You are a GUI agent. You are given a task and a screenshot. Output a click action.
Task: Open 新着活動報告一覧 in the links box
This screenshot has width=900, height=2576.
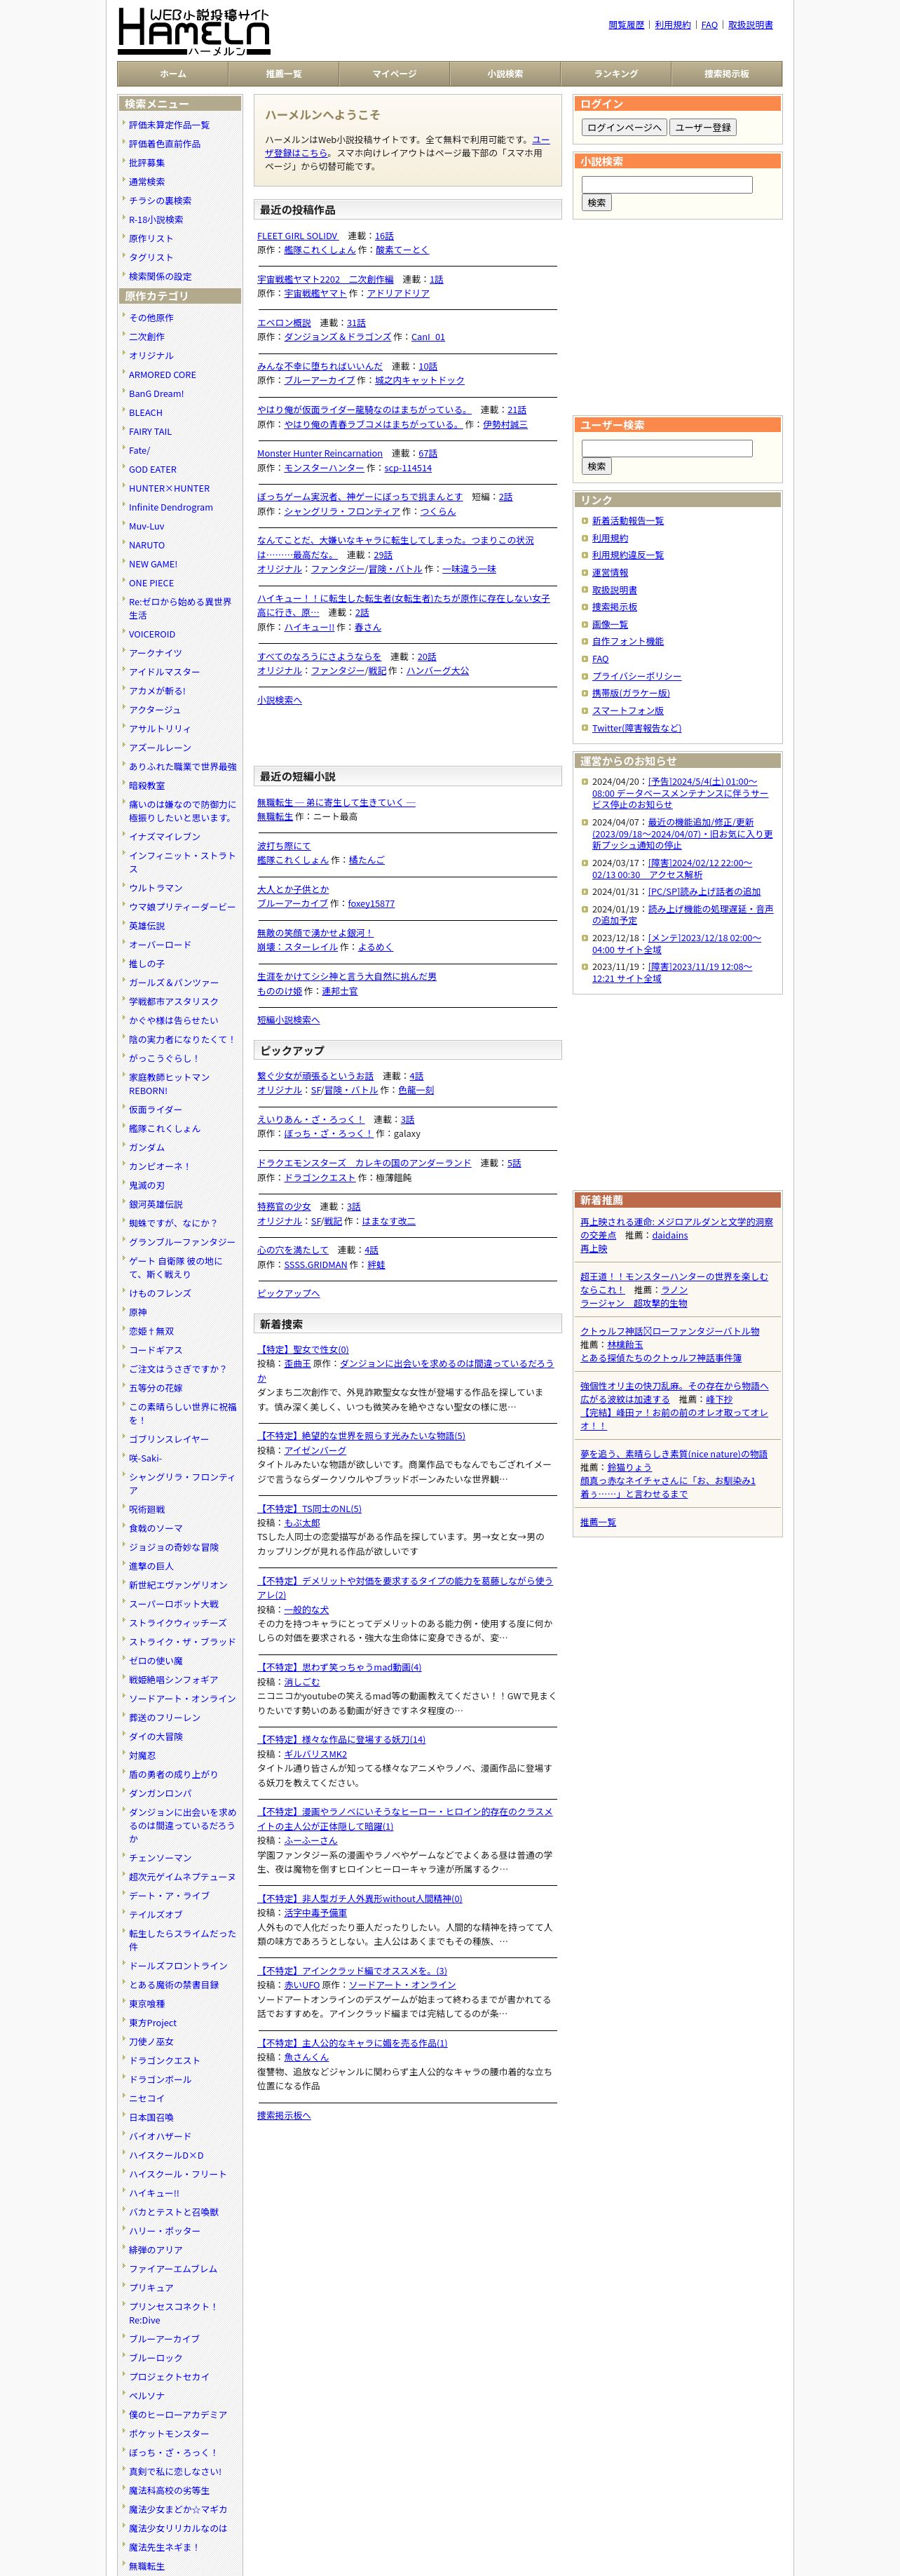627,521
